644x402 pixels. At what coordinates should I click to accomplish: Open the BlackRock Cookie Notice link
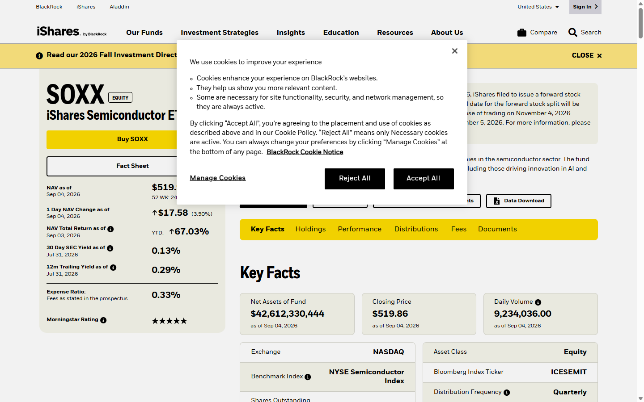tap(305, 152)
